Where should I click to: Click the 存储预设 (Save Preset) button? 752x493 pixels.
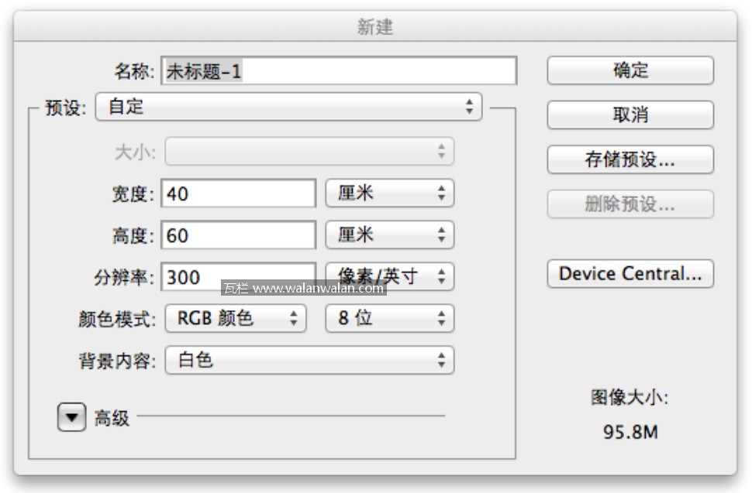click(630, 160)
